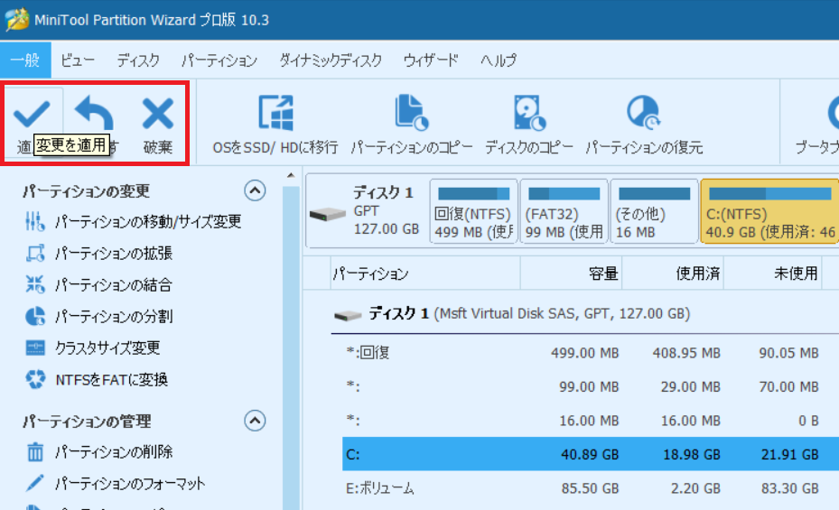Screen dimensions: 839x510
Task: Select パーティションの移動/サイズ変更 action
Action: click(x=134, y=221)
